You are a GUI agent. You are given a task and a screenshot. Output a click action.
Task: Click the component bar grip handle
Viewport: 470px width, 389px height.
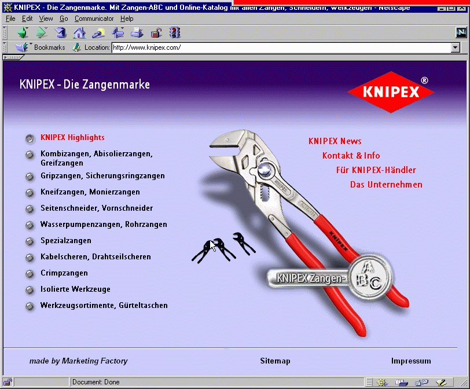(x=369, y=382)
